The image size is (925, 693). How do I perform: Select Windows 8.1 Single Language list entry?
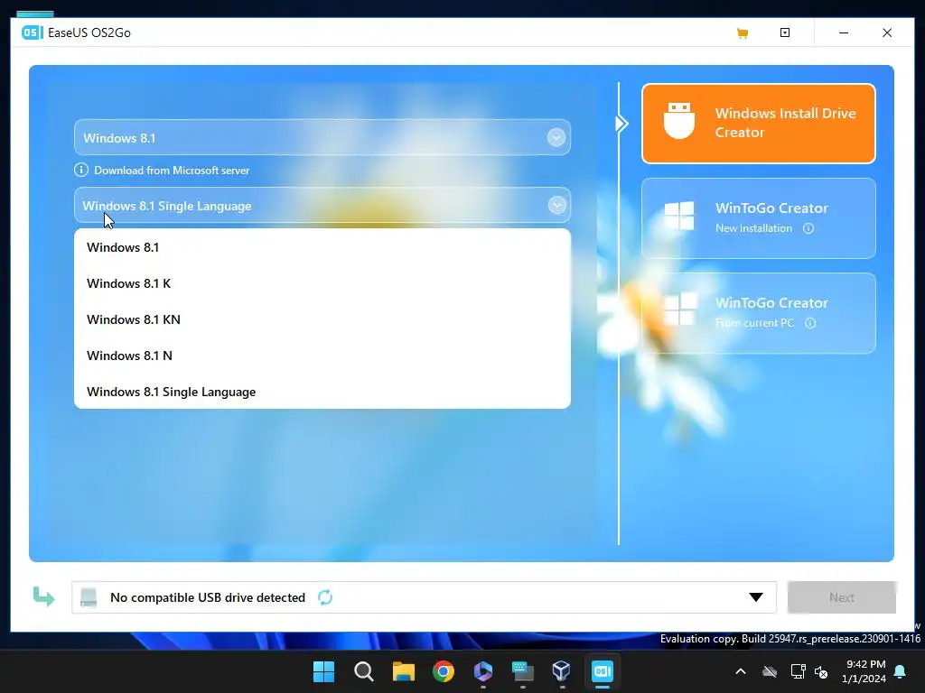[x=322, y=392]
